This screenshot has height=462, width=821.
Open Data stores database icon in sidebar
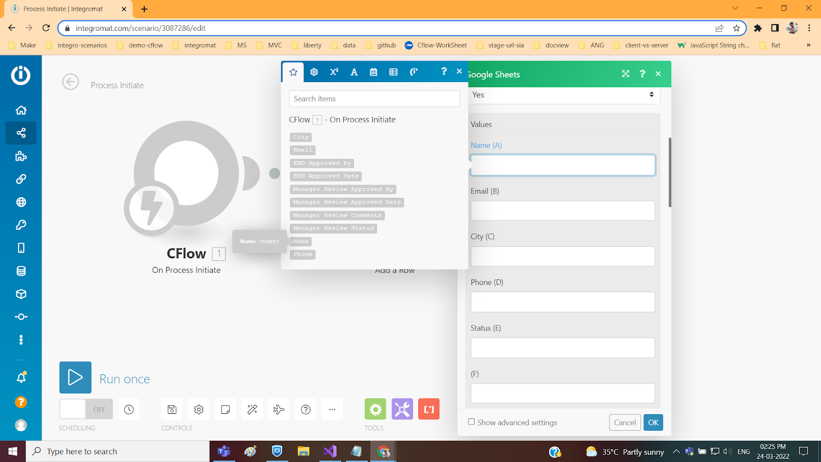(x=21, y=271)
